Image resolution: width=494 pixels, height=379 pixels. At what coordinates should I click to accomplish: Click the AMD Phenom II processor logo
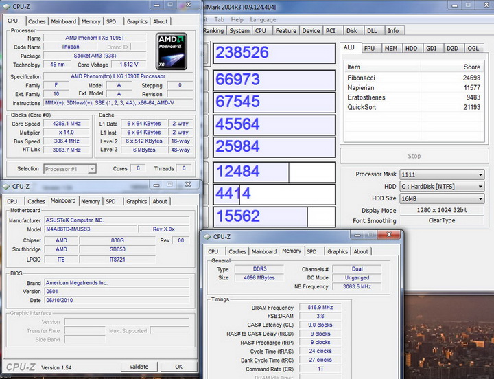point(172,51)
